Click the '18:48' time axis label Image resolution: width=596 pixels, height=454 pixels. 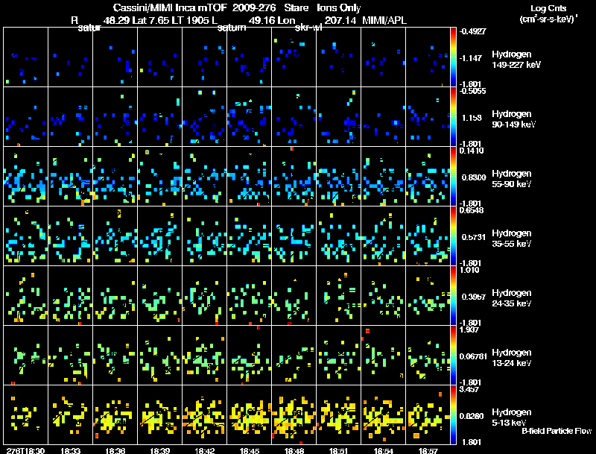tap(294, 450)
